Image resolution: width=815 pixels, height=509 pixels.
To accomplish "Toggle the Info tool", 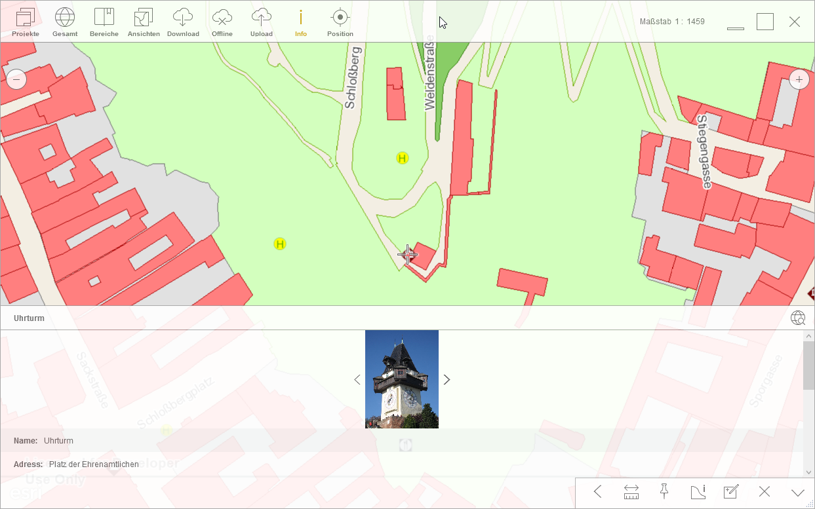I will point(301,22).
